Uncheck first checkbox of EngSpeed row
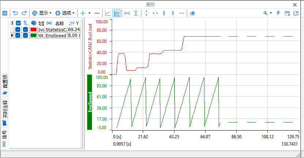Image resolution: width=304 pixels, height=158 pixels. tap(18, 35)
